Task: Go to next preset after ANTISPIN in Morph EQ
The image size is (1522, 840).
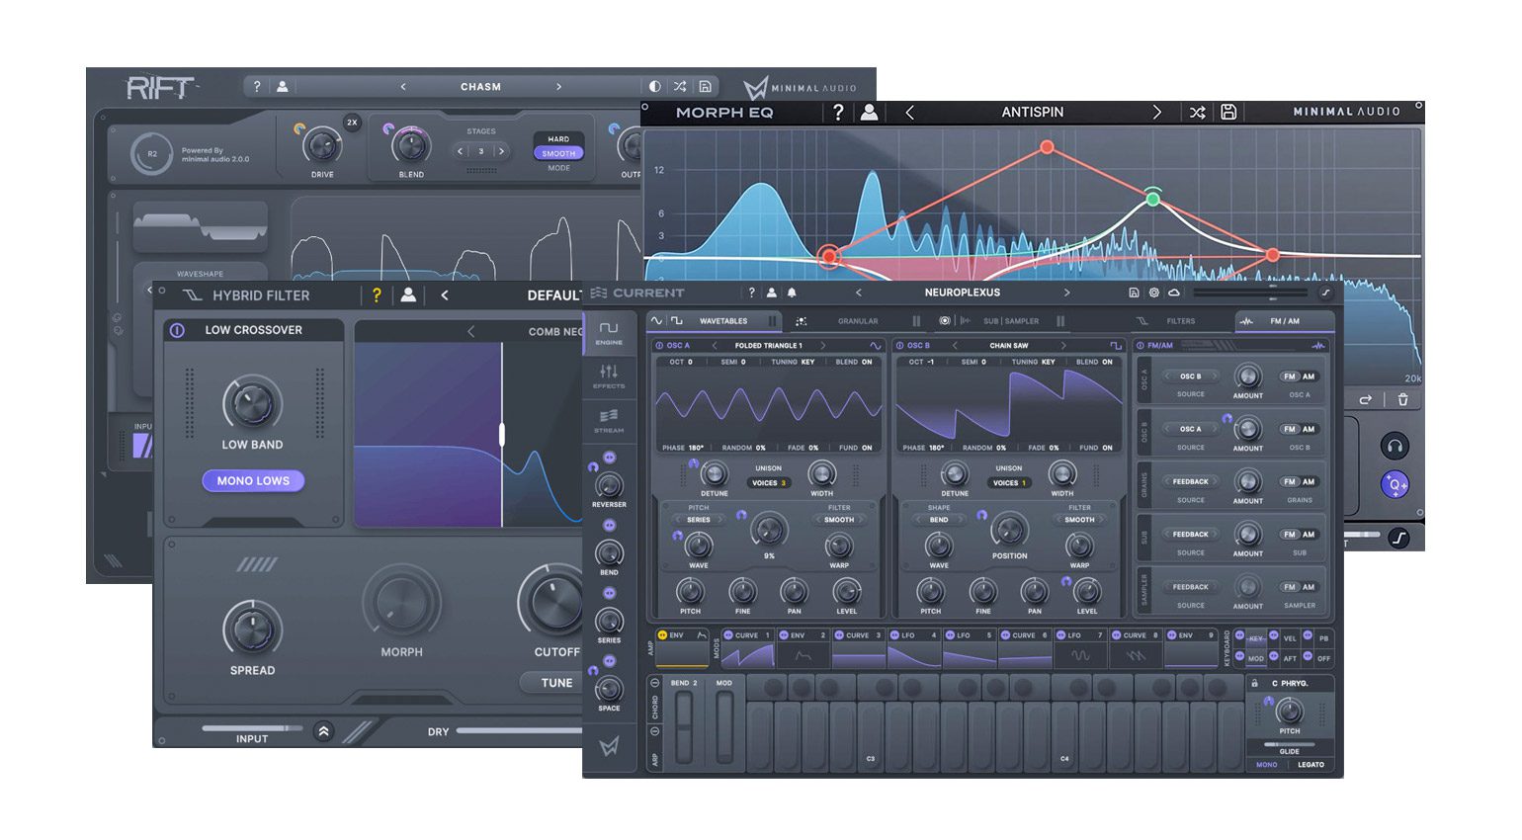Action: coord(1157,113)
